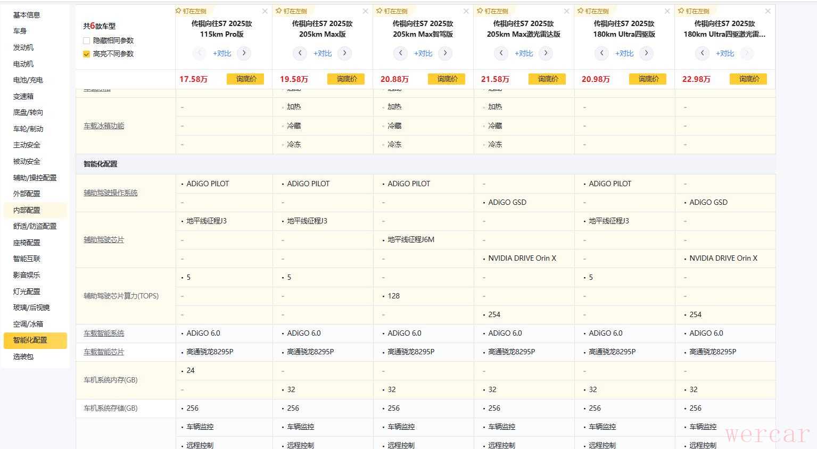This screenshot has height=449, width=817.
Task: Jump to 发动机 section
Action: [x=23, y=47]
